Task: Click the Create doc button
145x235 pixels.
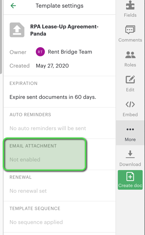Action: click(x=130, y=180)
